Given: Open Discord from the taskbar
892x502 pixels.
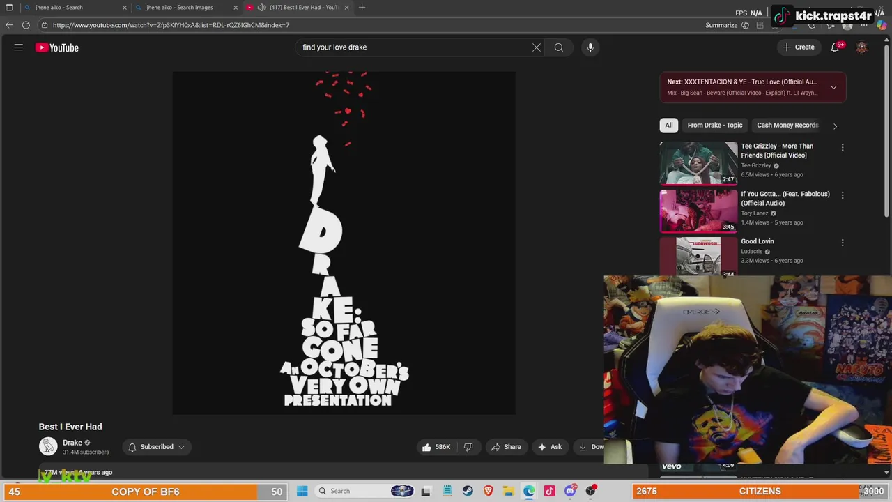Looking at the screenshot, I should point(570,491).
